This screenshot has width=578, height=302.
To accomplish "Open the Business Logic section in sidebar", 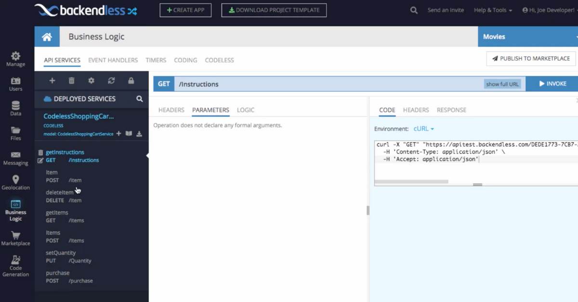I will coord(15,210).
